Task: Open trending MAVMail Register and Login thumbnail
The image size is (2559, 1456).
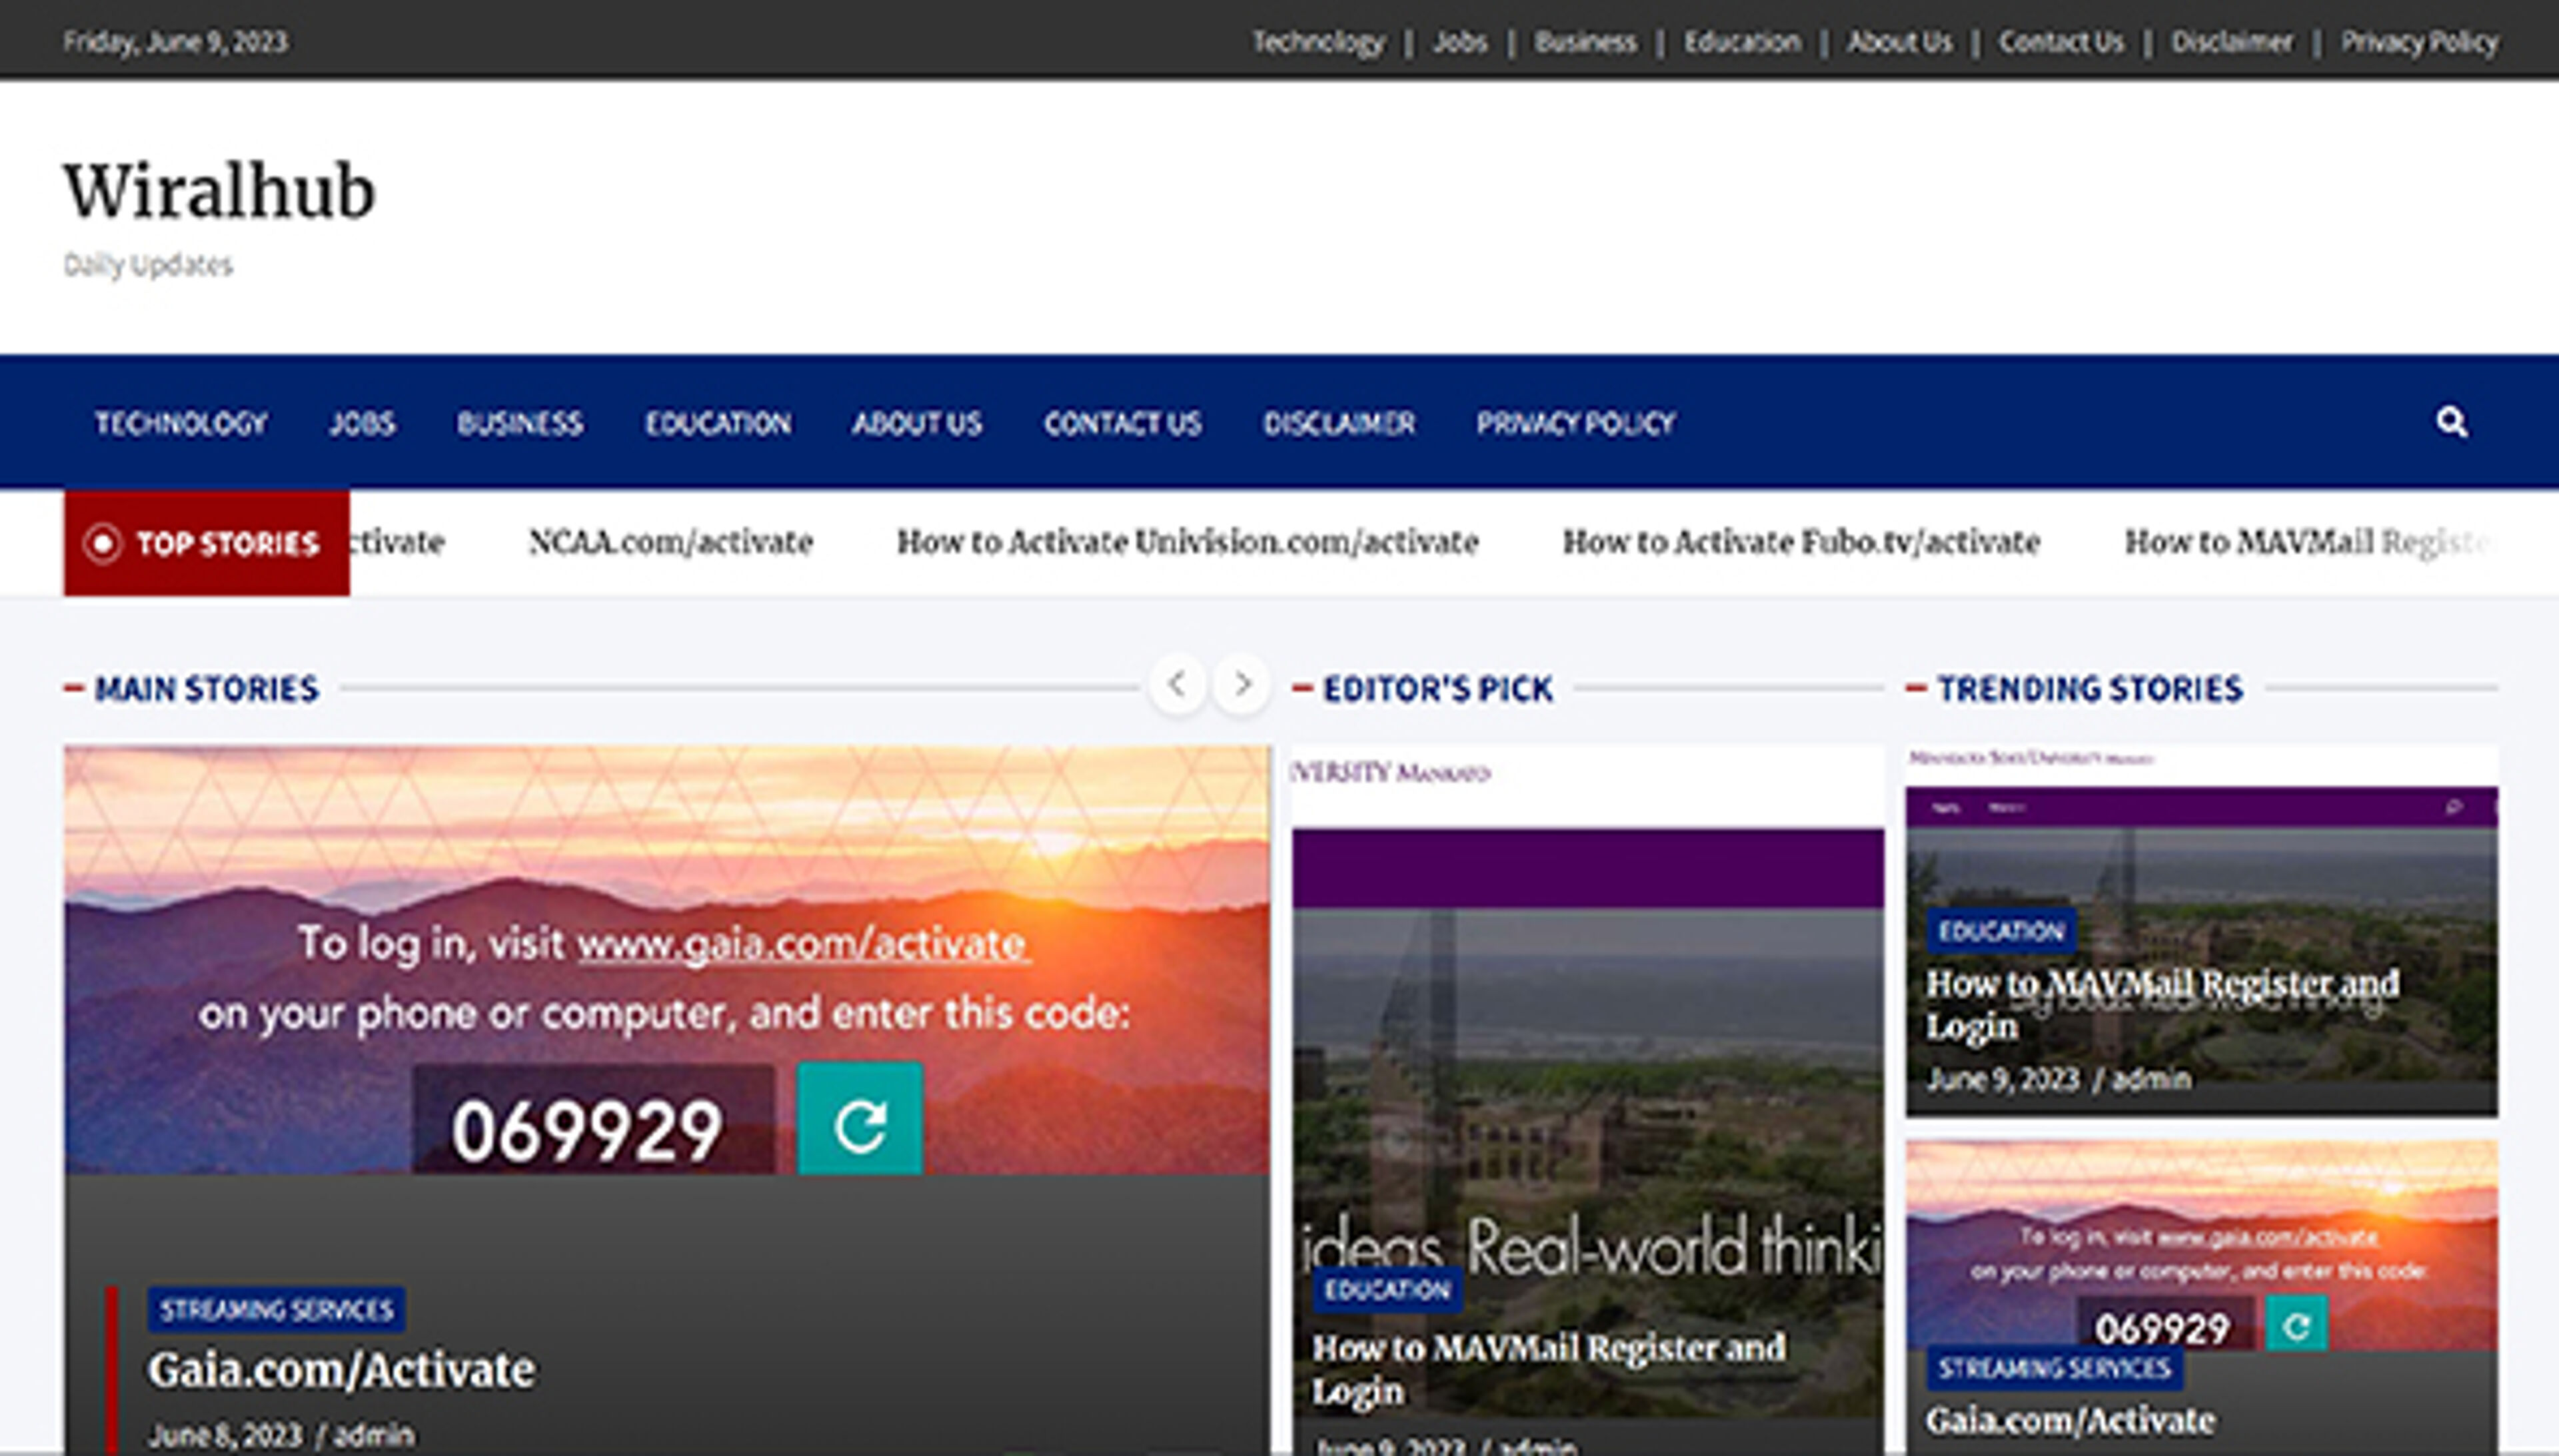Action: 2201,870
